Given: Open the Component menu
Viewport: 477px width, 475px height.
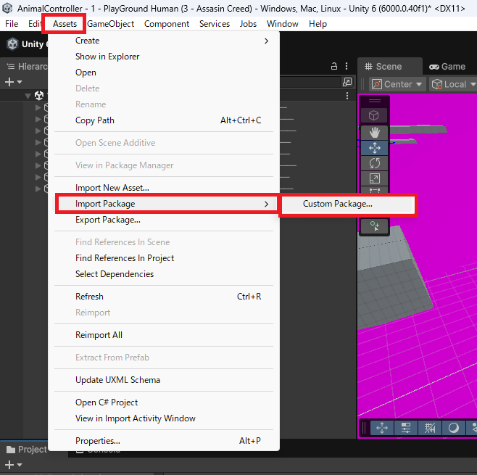Looking at the screenshot, I should 167,24.
